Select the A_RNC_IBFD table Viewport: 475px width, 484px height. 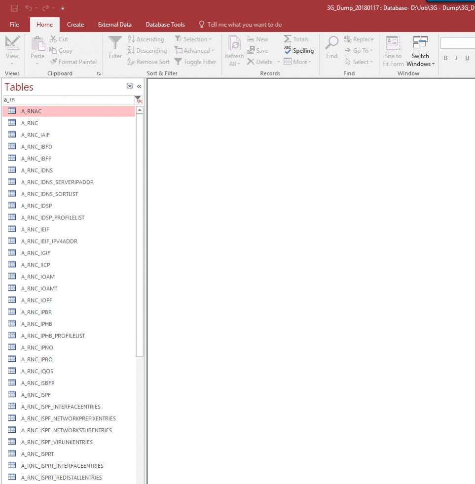coord(69,146)
